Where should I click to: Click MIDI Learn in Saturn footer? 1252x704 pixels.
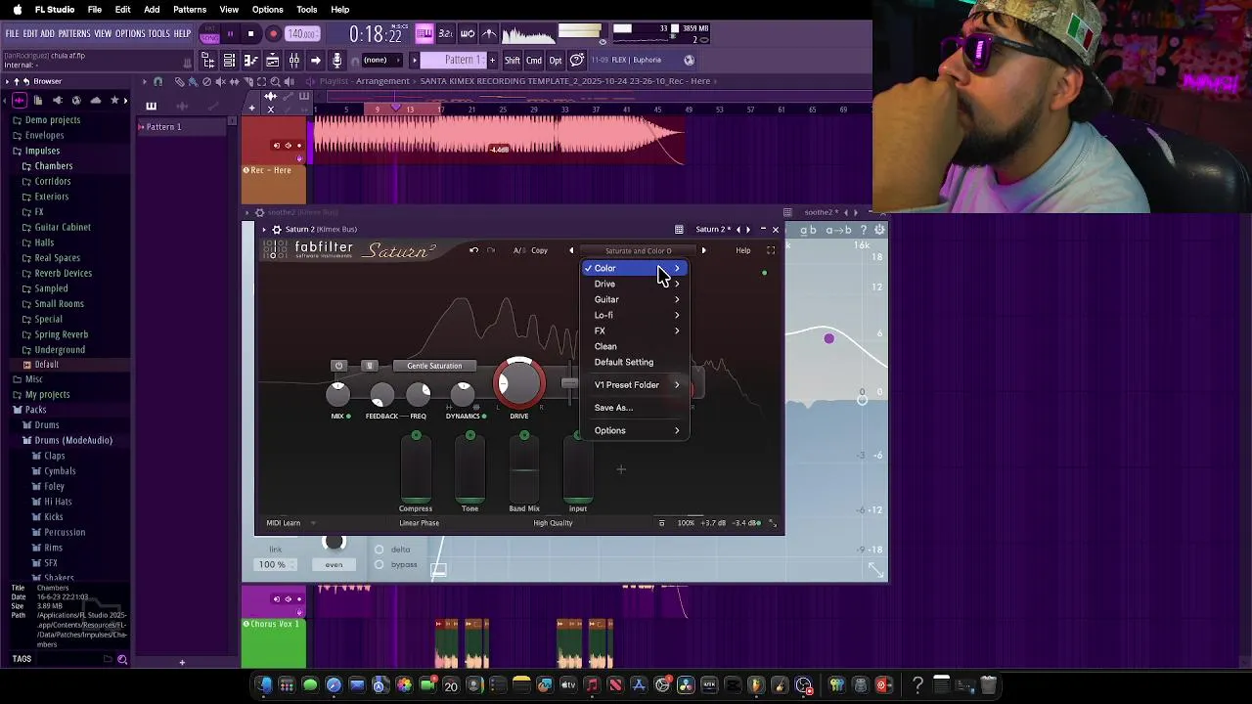coord(284,523)
